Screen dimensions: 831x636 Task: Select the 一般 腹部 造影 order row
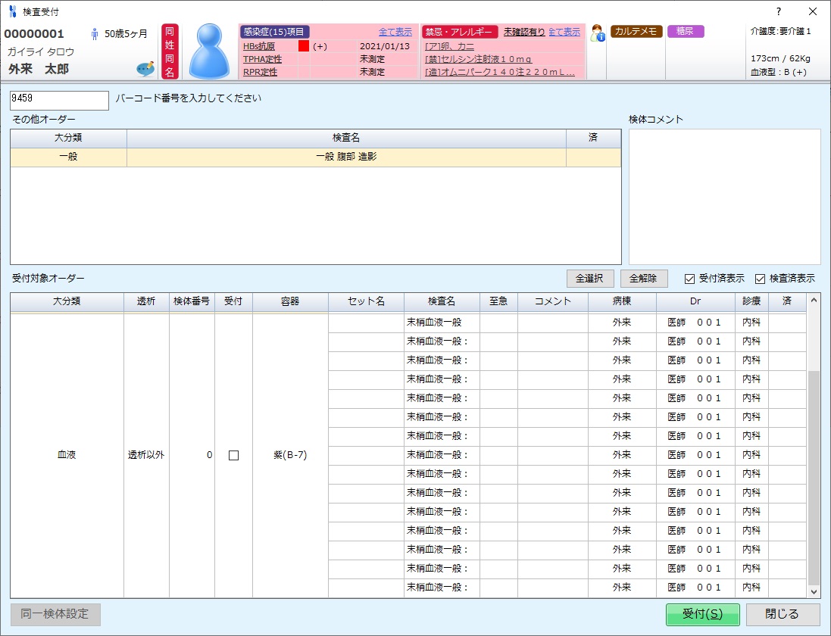(x=346, y=157)
